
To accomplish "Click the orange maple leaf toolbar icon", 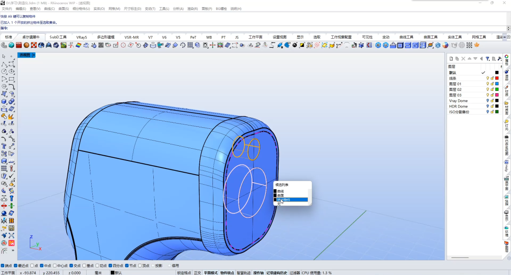I will coord(477,45).
